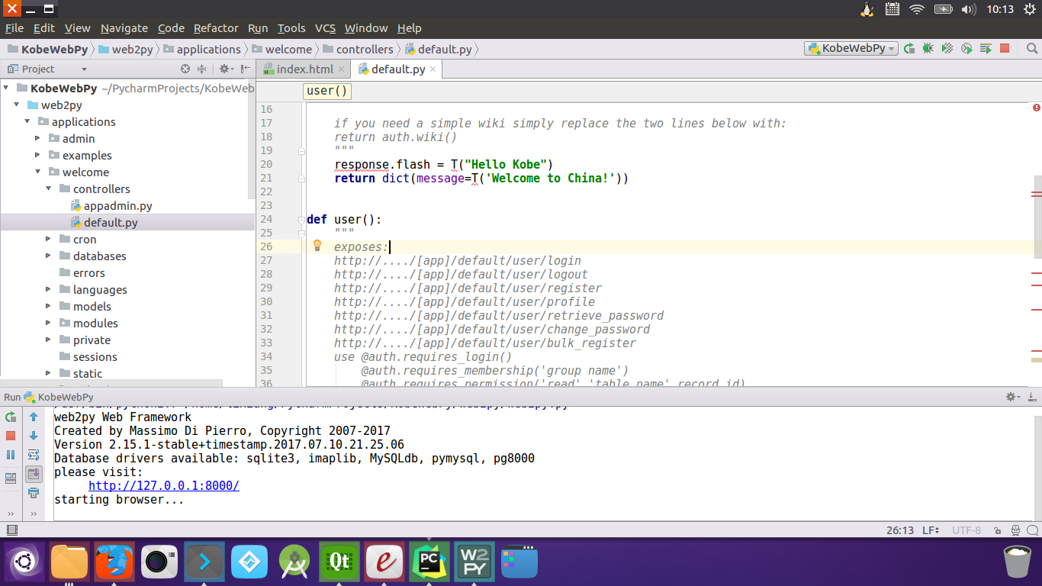Open the Tools menu

(291, 28)
